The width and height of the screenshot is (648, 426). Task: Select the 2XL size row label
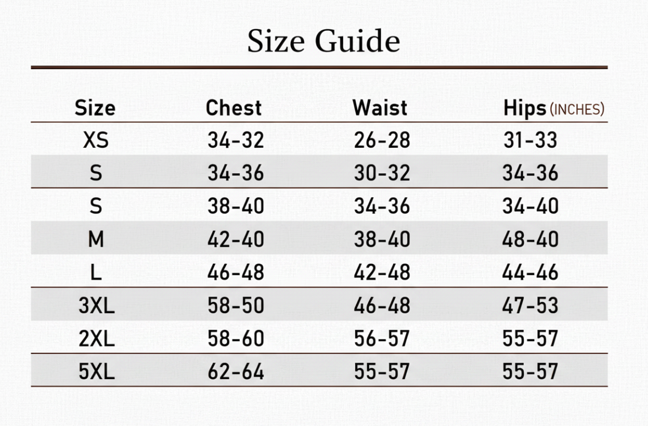[96, 339]
